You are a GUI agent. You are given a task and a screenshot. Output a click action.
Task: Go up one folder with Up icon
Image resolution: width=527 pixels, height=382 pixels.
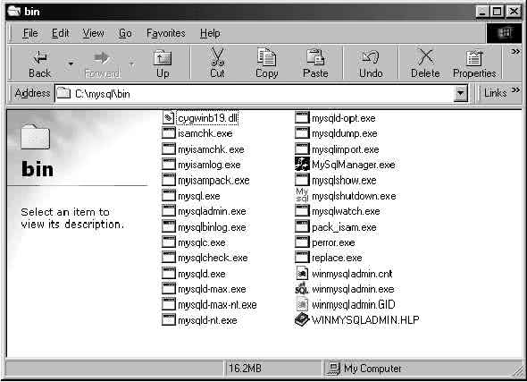[x=163, y=57]
